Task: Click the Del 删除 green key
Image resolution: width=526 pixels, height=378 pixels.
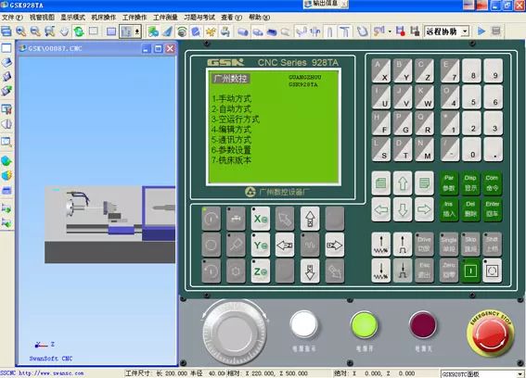Action: (x=470, y=209)
